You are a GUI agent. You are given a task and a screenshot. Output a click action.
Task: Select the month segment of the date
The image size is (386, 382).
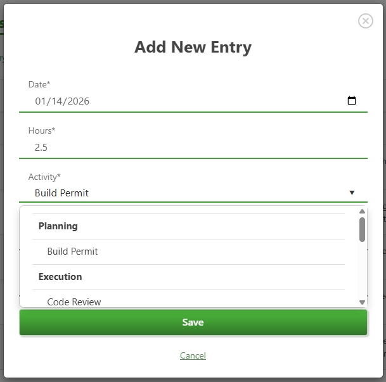[41, 101]
